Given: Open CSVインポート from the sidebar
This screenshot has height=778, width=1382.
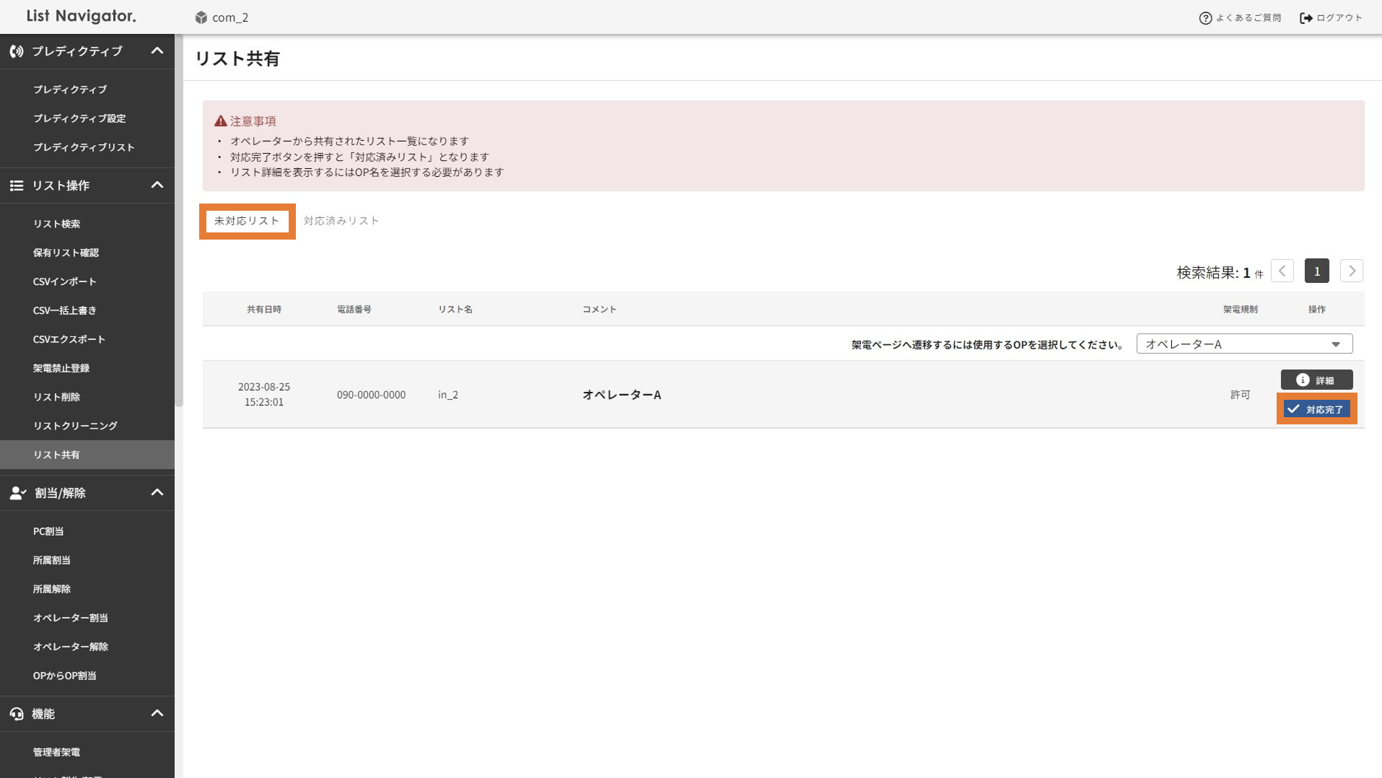Looking at the screenshot, I should pos(64,281).
